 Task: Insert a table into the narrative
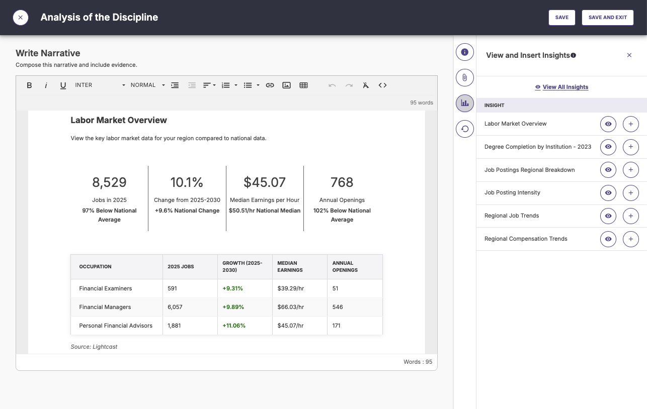[303, 85]
